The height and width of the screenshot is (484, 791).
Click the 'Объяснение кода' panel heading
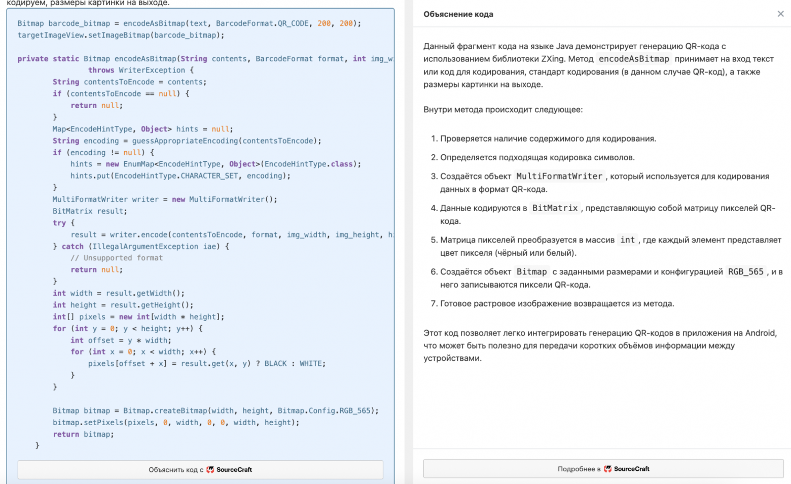pyautogui.click(x=458, y=14)
